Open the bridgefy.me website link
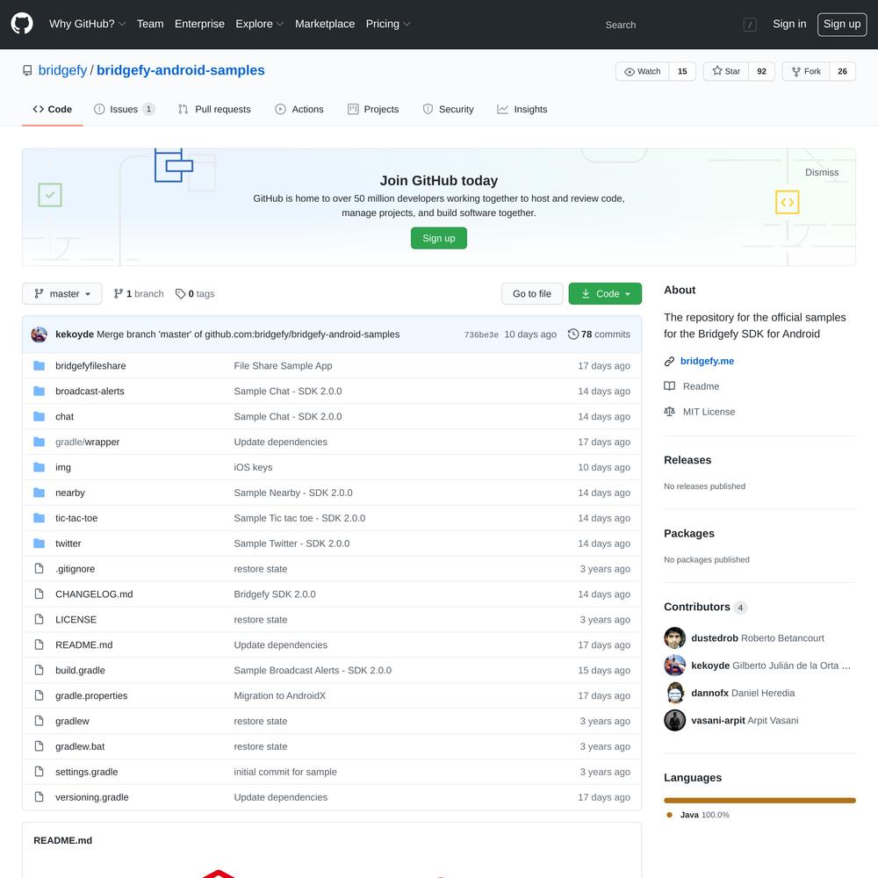Screen dimensions: 878x878 [x=707, y=361]
